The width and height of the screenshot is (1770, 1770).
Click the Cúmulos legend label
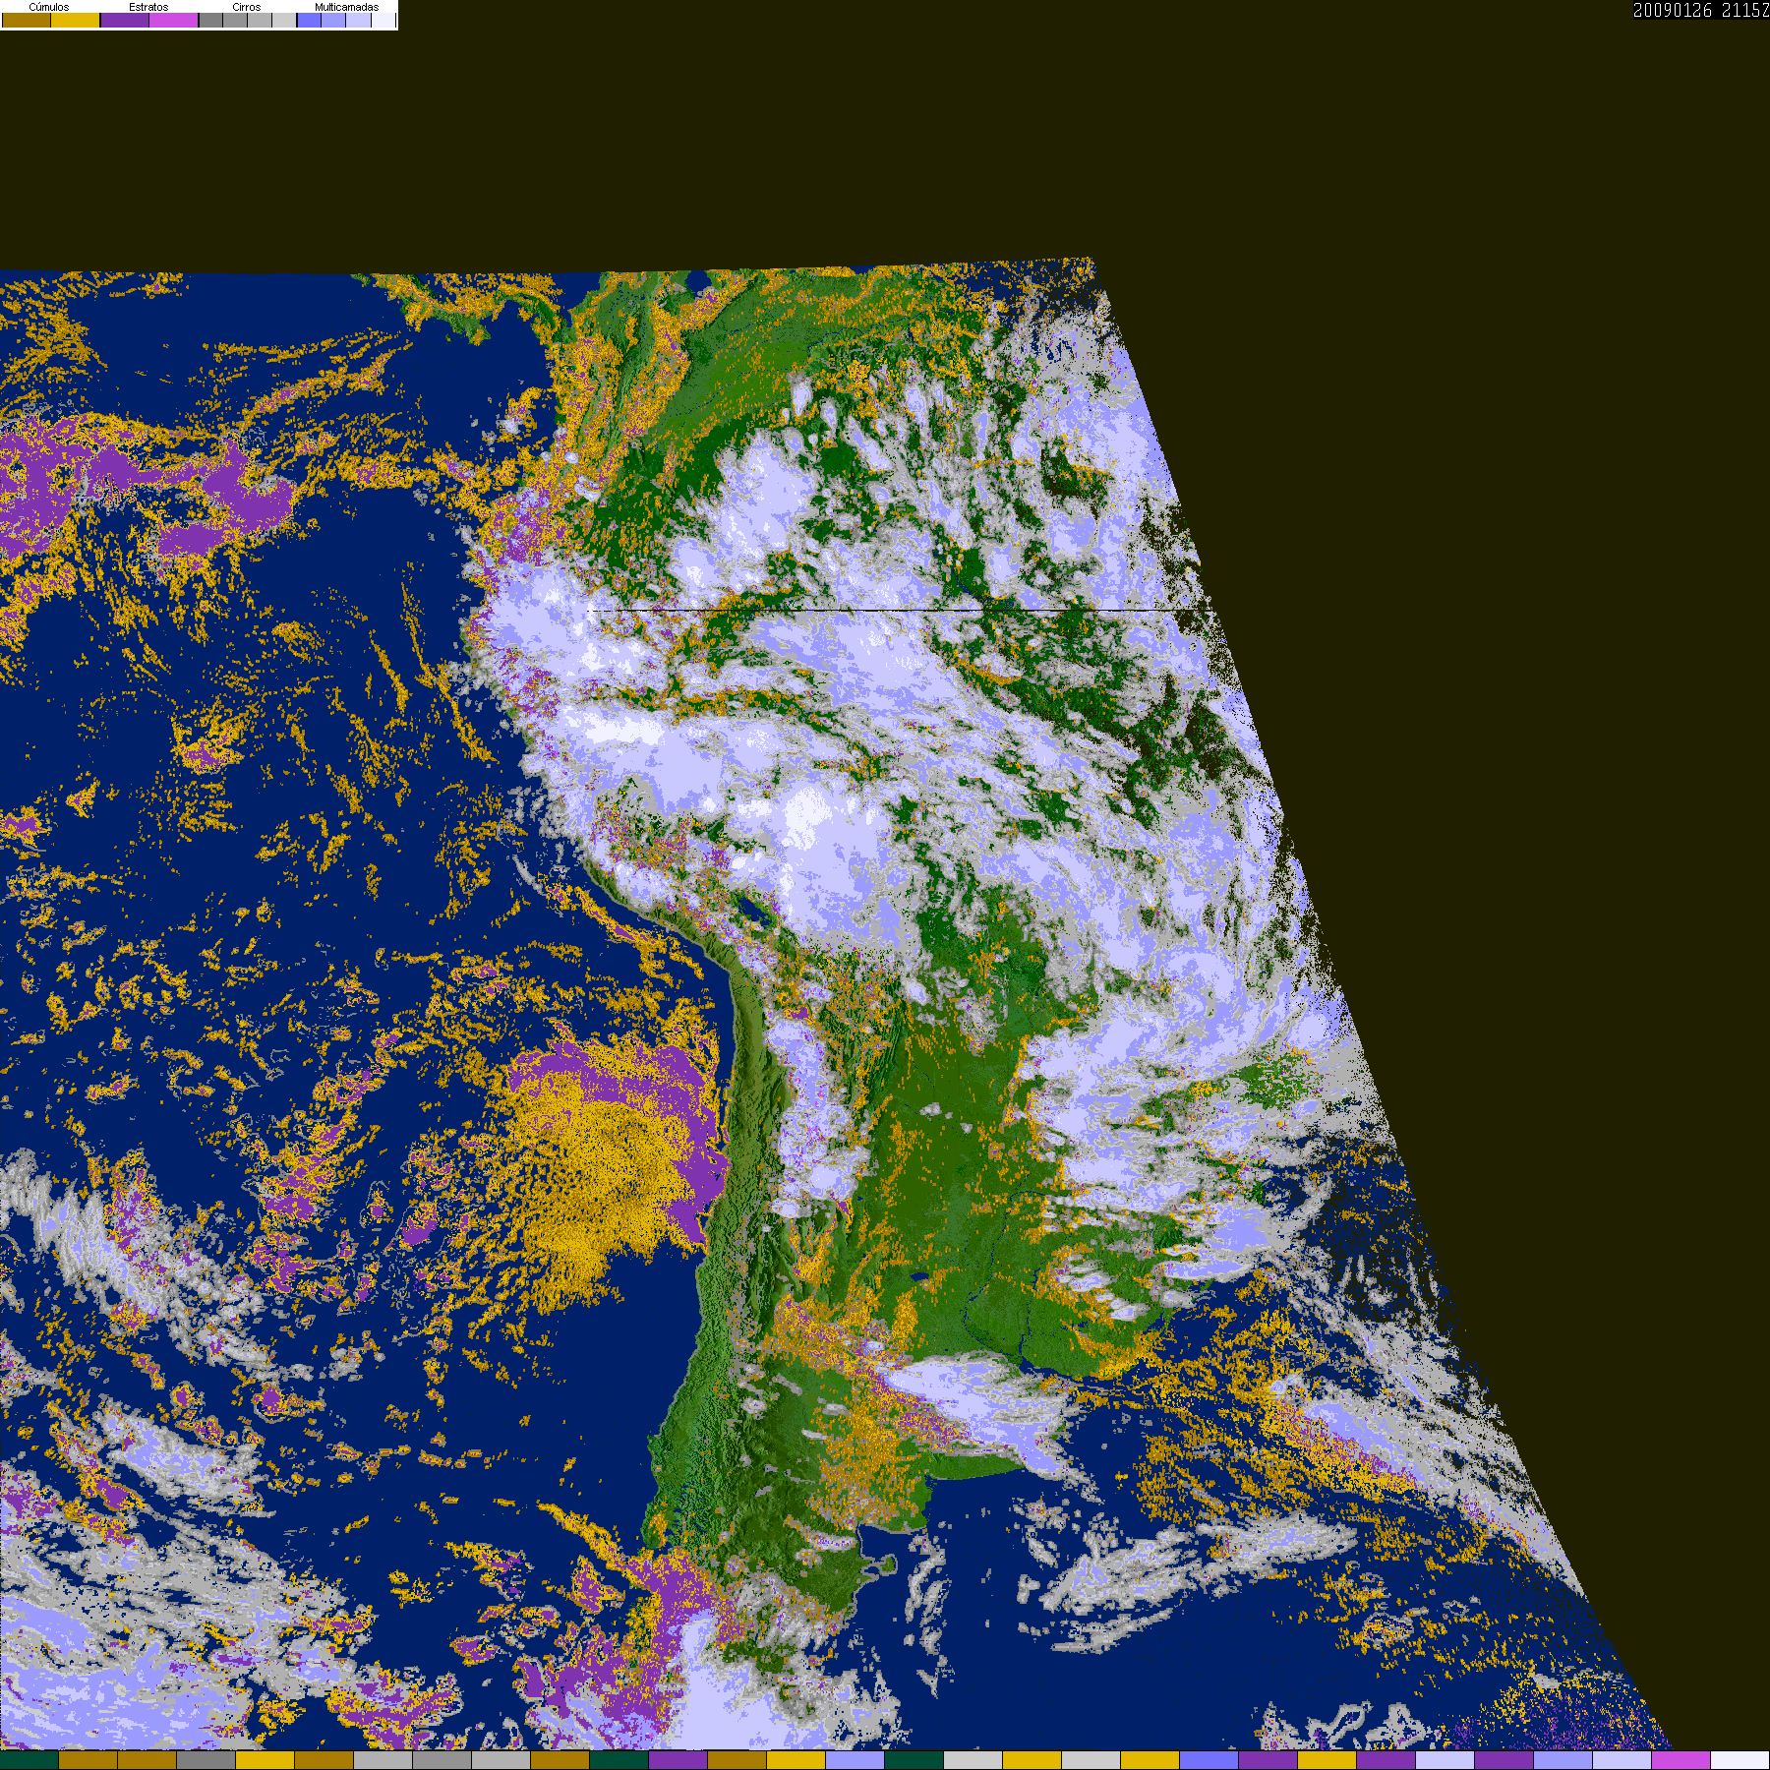pyautogui.click(x=49, y=7)
